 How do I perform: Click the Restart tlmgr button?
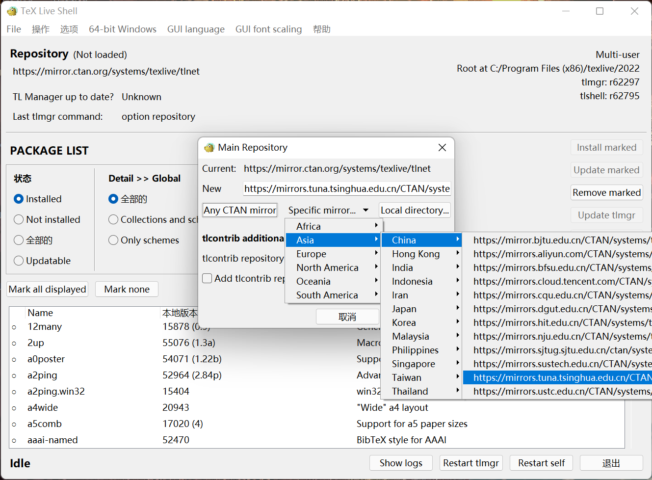tap(471, 463)
